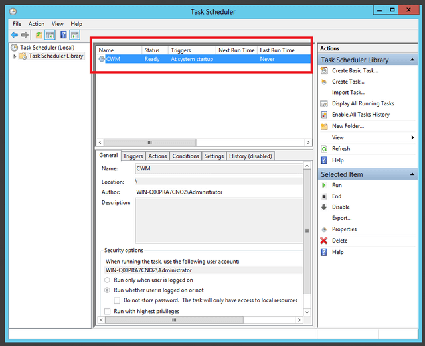Sort by the Last Run Time column header
The width and height of the screenshot is (425, 346).
tap(284, 50)
